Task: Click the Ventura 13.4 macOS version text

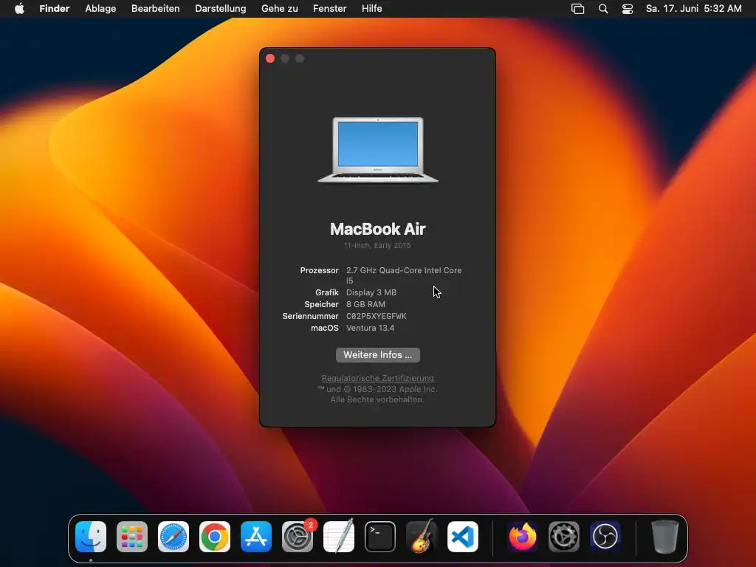Action: coord(370,328)
